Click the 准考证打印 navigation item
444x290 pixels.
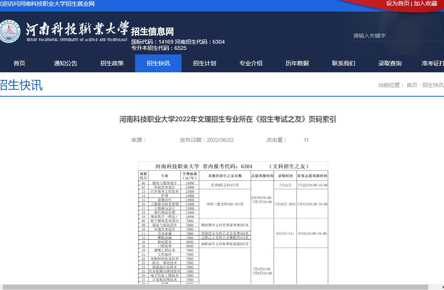pos(433,63)
